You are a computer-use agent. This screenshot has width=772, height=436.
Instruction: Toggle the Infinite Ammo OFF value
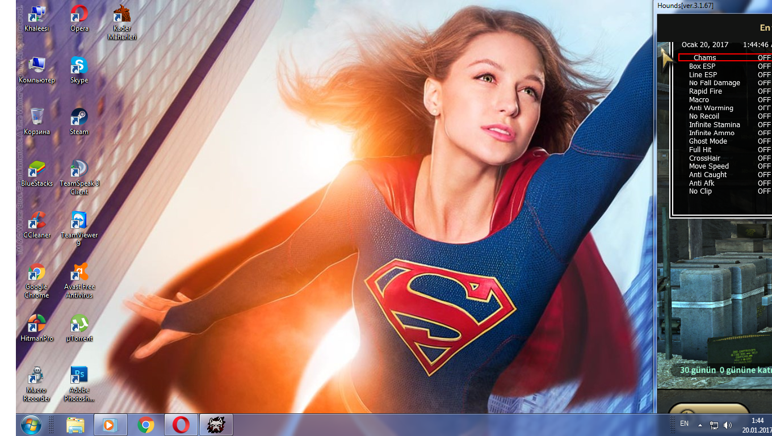click(x=765, y=133)
